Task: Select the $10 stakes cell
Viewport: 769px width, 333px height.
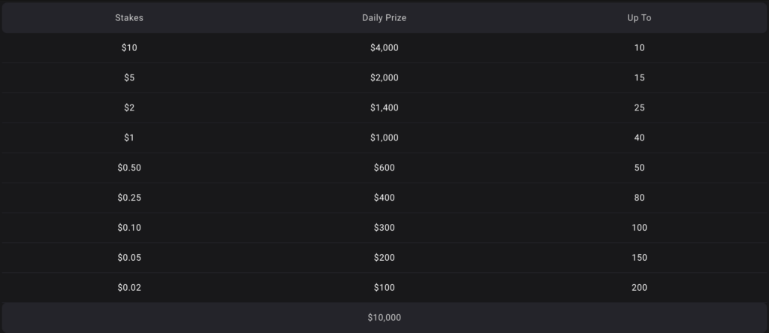Action: coord(129,47)
